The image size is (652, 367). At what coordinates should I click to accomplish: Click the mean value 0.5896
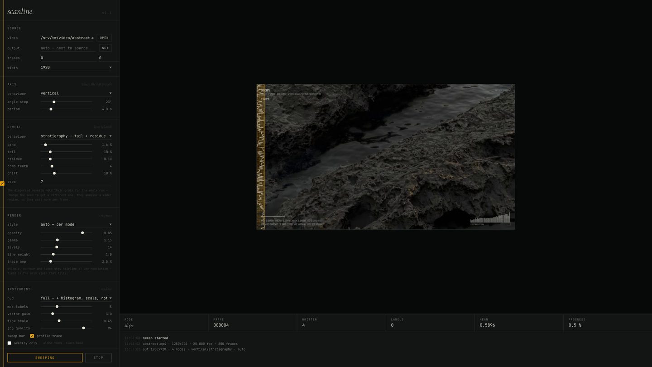[488, 325]
